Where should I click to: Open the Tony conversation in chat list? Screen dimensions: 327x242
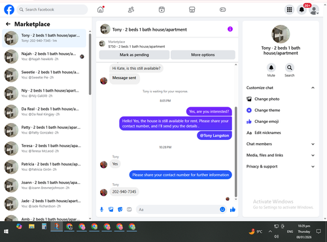pos(44,38)
